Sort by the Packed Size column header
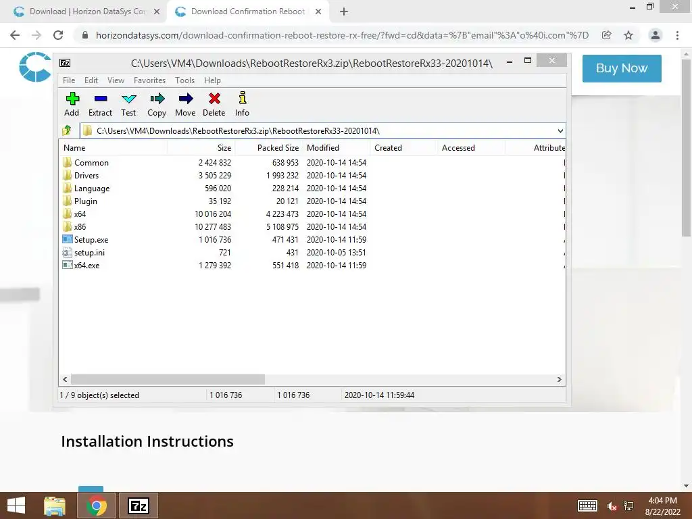 [x=269, y=148]
